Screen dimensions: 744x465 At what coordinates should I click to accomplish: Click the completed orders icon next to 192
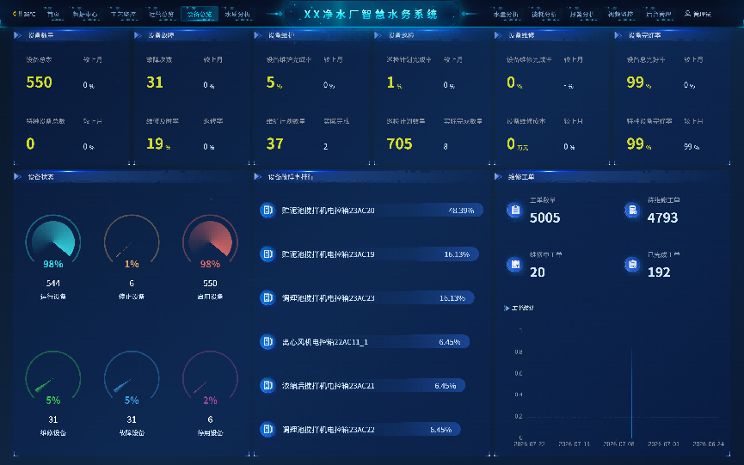click(x=632, y=265)
